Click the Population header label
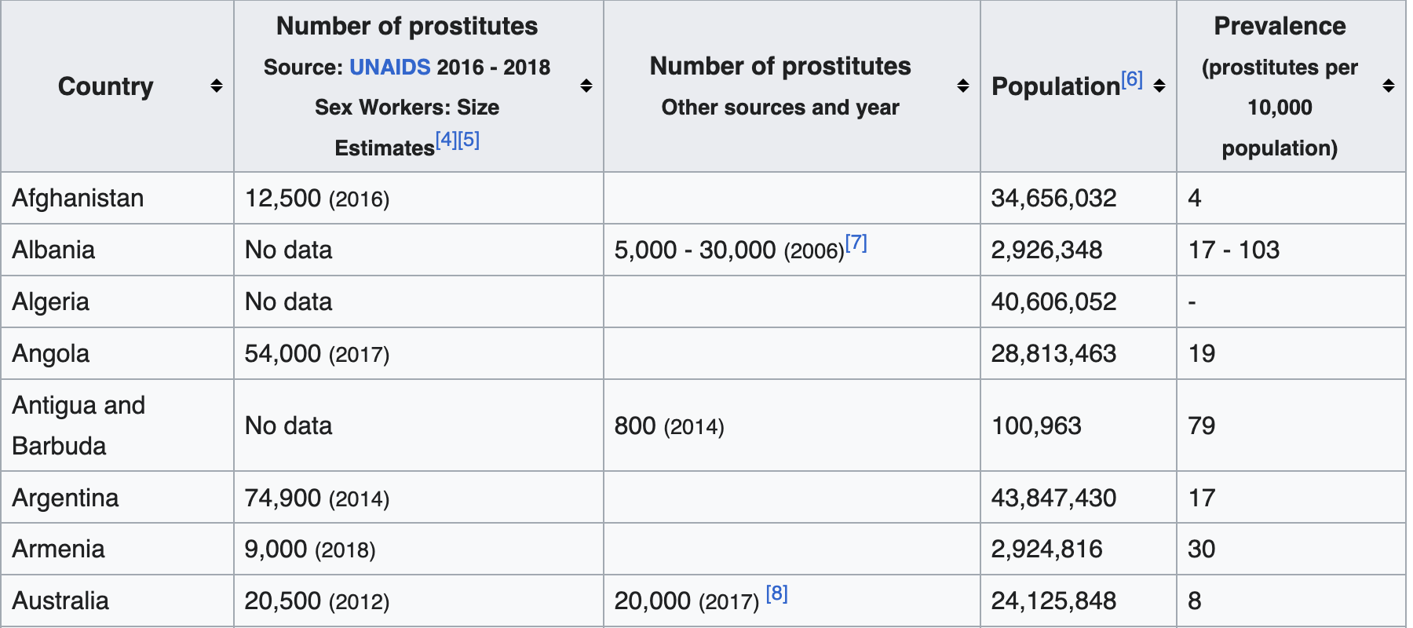 pyautogui.click(x=1055, y=86)
